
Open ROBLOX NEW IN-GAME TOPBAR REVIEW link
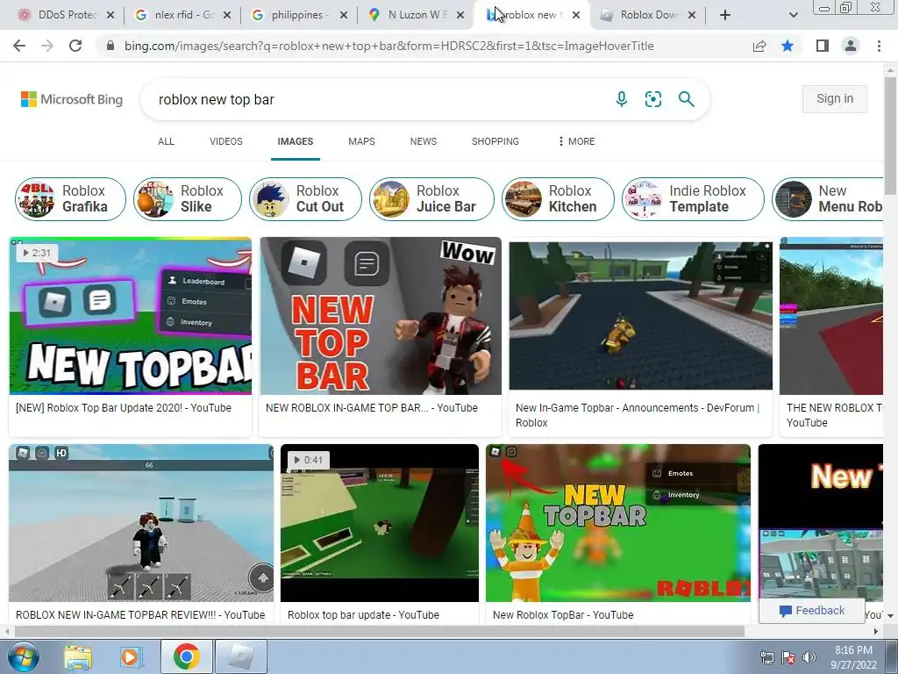coord(140,614)
